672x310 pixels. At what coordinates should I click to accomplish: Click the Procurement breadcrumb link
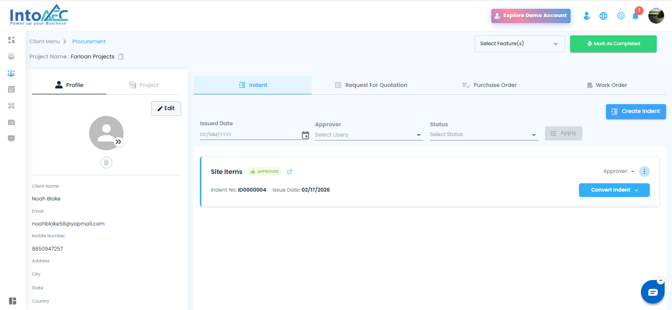pos(89,42)
